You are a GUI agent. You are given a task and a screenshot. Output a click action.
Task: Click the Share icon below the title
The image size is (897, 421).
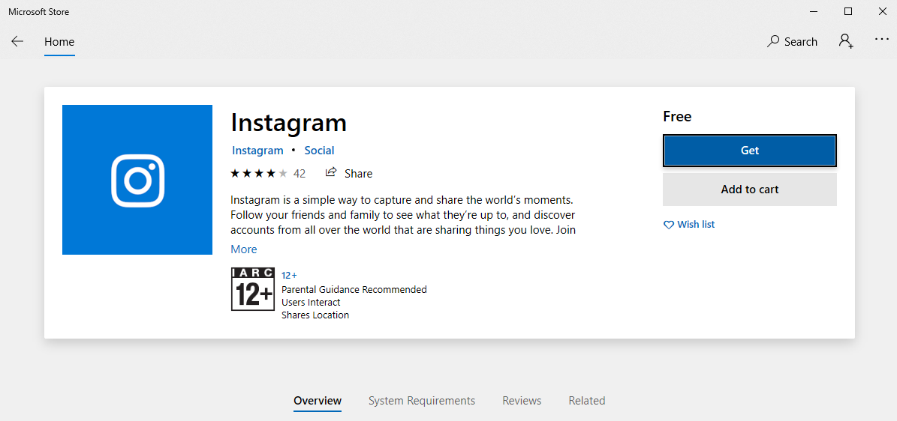tap(331, 173)
